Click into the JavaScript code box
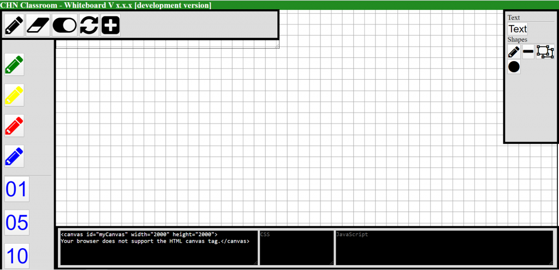 (x=444, y=248)
